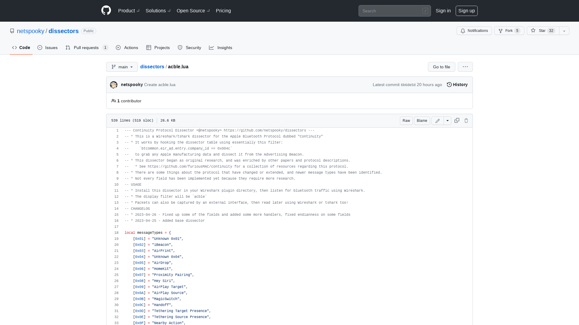Image resolution: width=579 pixels, height=325 pixels.
Task: Expand the main branch dropdown
Action: click(x=122, y=67)
